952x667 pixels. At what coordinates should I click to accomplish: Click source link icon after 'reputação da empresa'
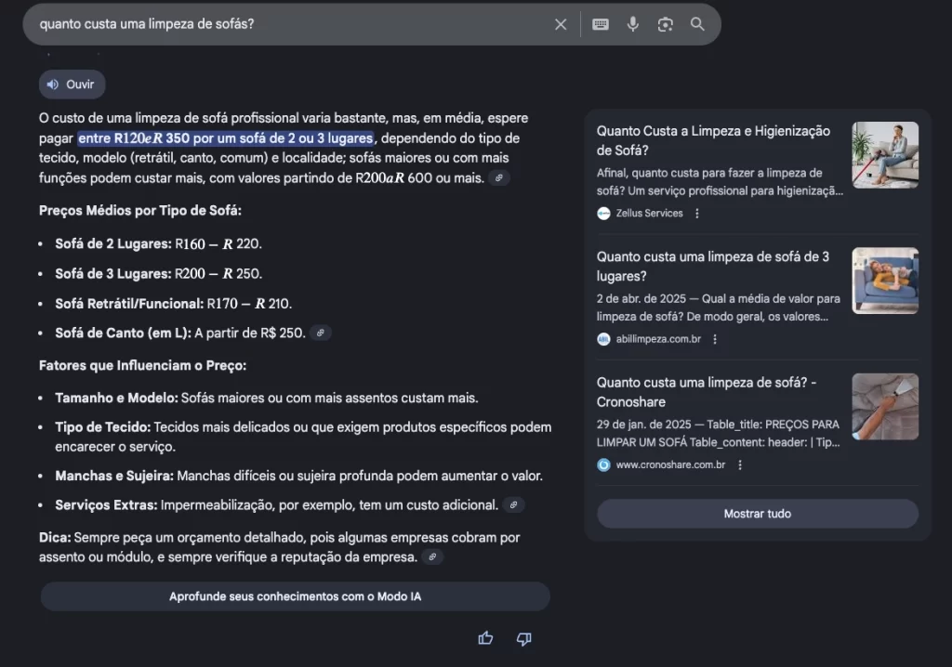pos(432,557)
